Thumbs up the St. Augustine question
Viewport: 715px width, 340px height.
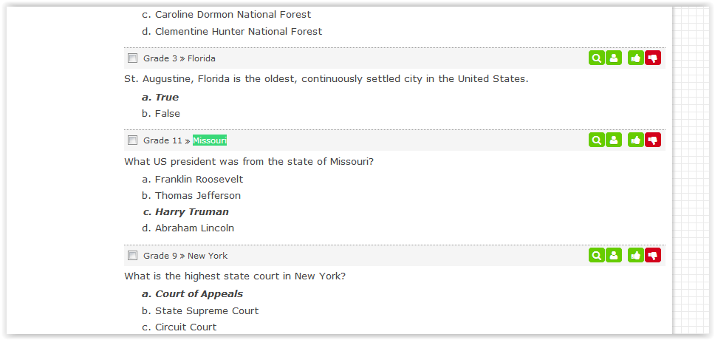(635, 58)
